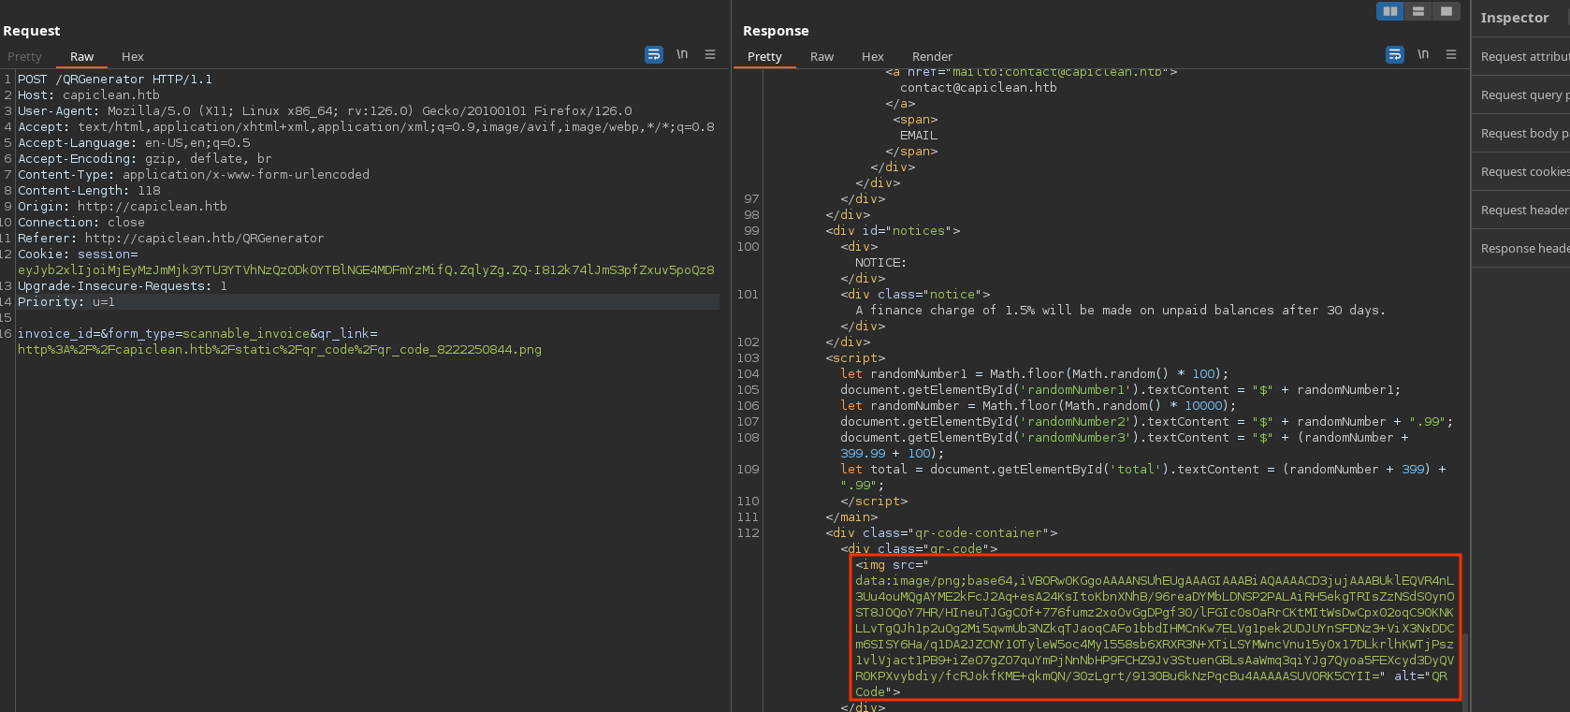This screenshot has height=712, width=1570.
Task: Switch Request view to Pretty tab
Action: coord(24,57)
